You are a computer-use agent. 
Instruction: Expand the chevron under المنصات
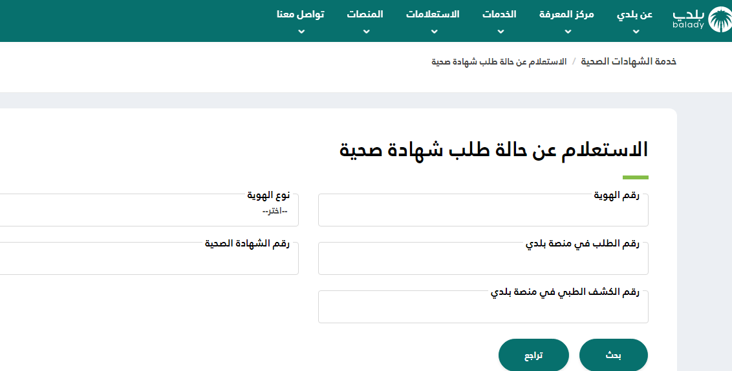pos(365,31)
